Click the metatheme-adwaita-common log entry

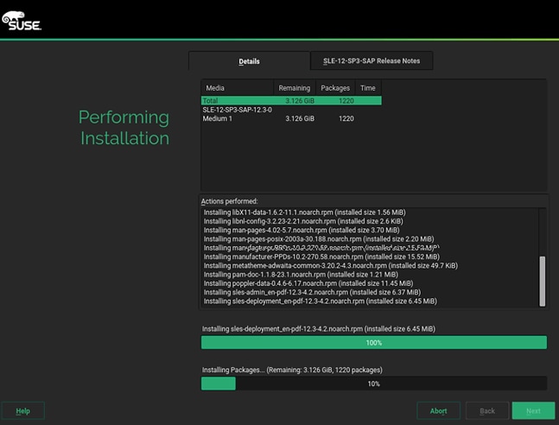(331, 266)
